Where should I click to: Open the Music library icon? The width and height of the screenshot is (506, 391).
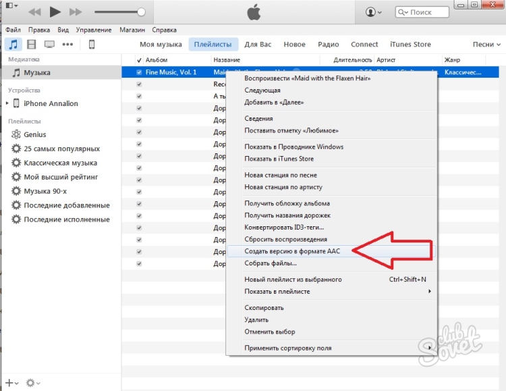tap(13, 44)
